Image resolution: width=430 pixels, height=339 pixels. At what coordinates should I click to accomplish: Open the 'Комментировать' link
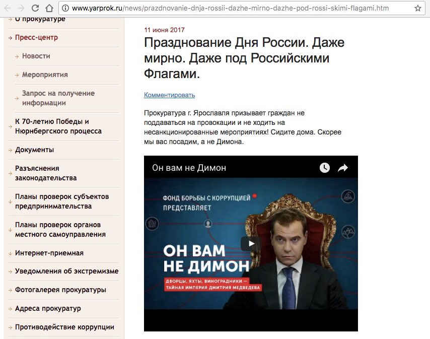(170, 95)
